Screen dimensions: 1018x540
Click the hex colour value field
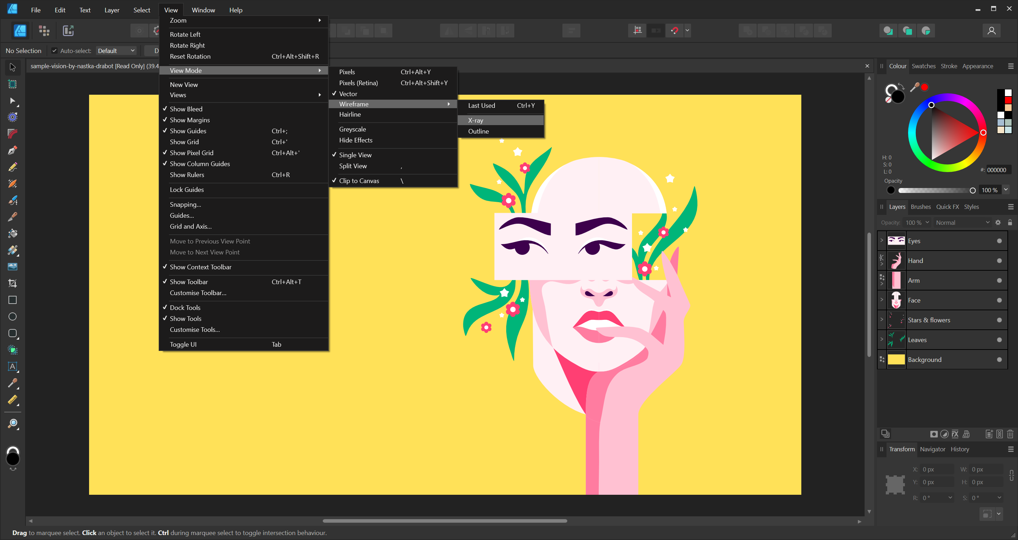(x=998, y=170)
